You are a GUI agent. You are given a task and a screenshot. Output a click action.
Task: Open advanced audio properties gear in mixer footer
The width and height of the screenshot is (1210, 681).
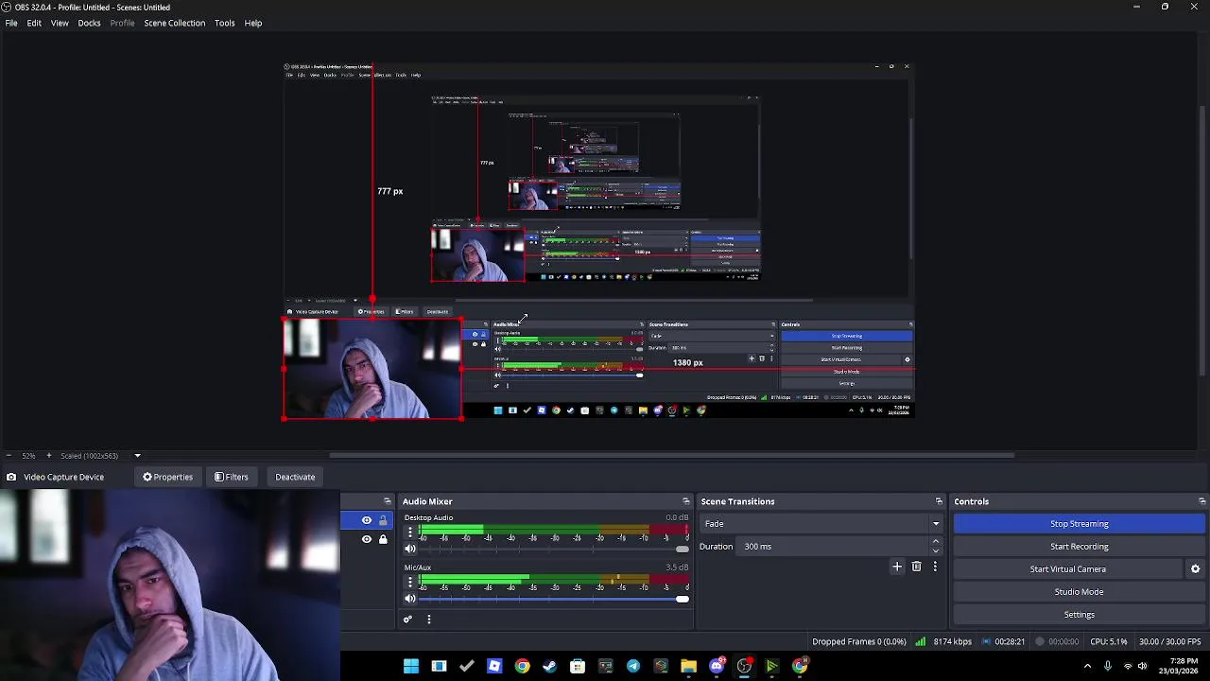(407, 620)
